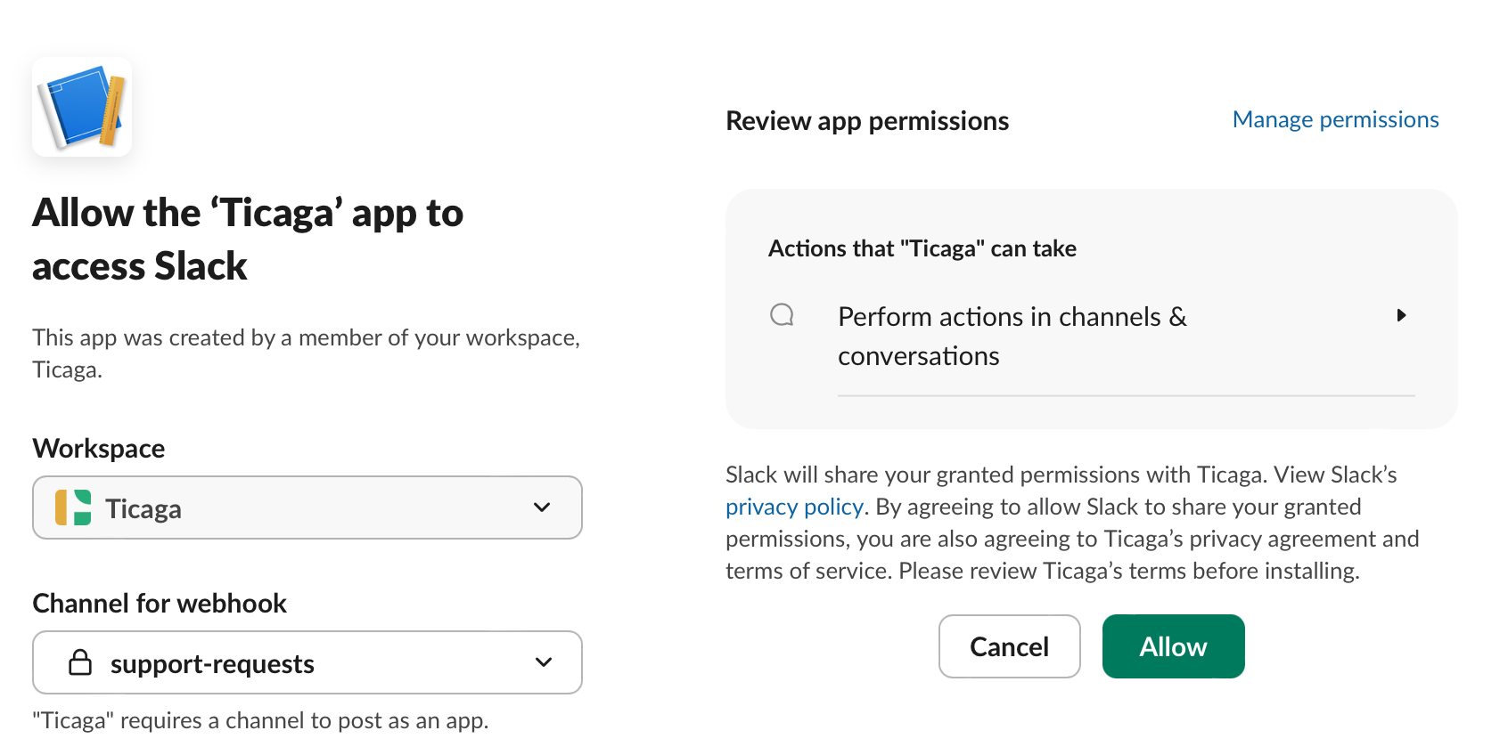Click the 'Workspace' label

(x=99, y=449)
